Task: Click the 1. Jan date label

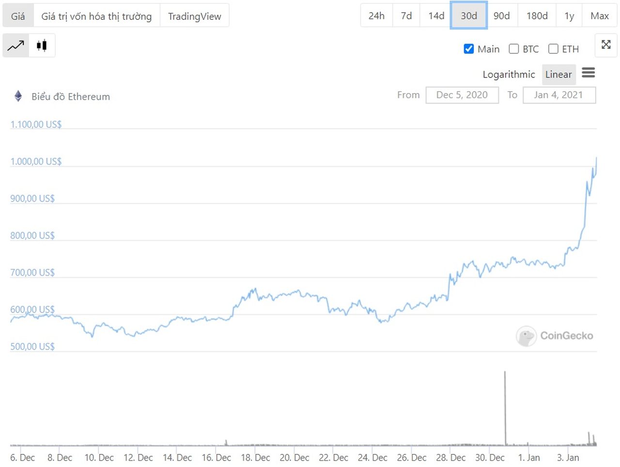Action: click(x=529, y=458)
